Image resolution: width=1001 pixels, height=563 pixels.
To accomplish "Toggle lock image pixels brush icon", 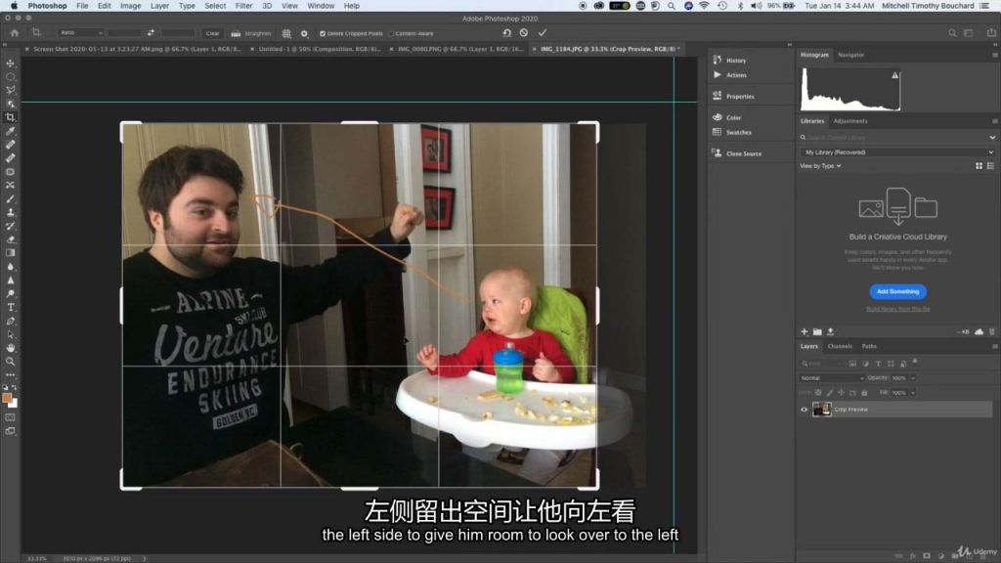I will pyautogui.click(x=830, y=393).
